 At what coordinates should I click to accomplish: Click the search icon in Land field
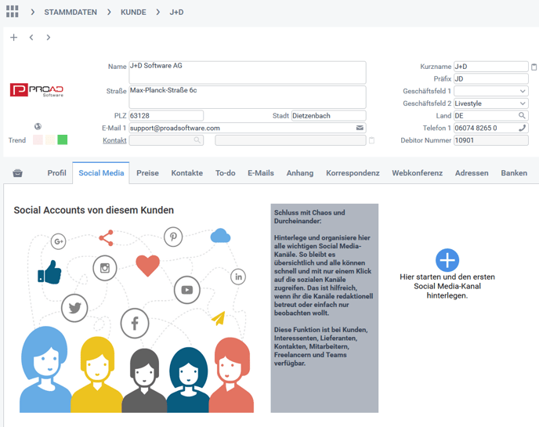523,116
